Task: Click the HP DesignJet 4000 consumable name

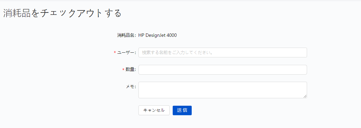Action: [x=157, y=35]
